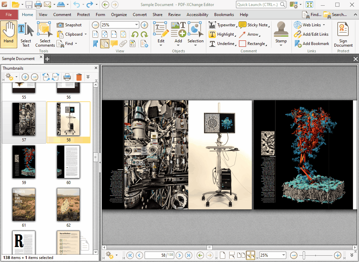This screenshot has height=262, width=359.
Task: Open the Stamp tool
Action: (281, 33)
